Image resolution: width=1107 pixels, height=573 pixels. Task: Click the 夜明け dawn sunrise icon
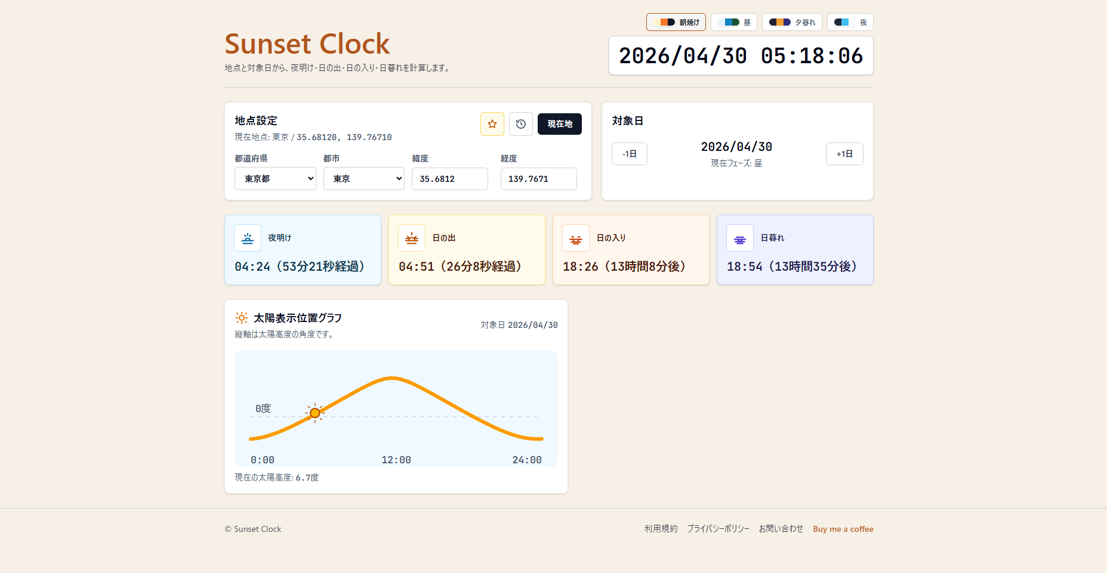tap(247, 237)
